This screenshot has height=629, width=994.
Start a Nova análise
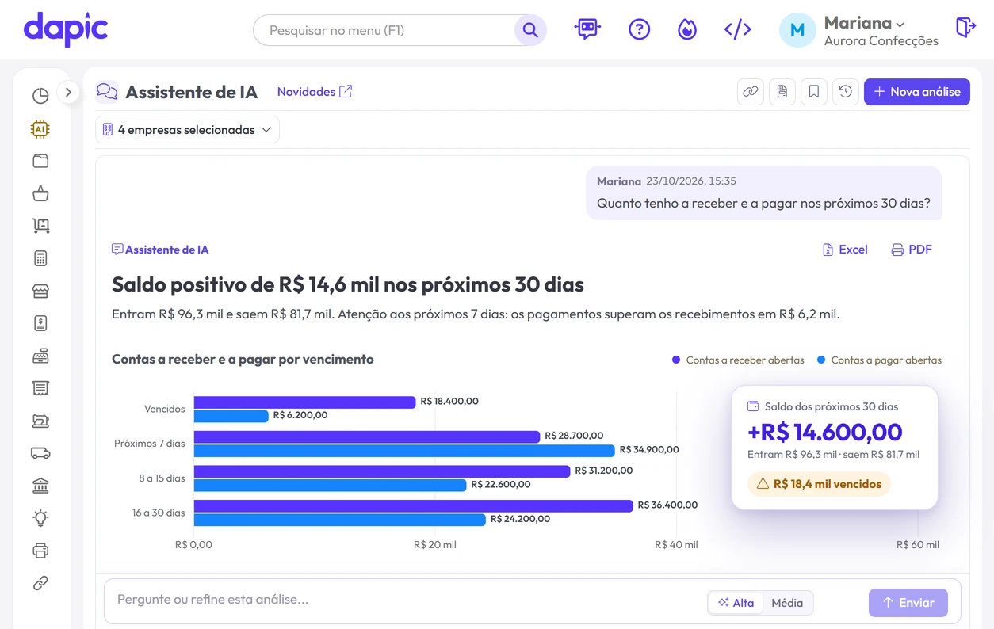click(917, 92)
